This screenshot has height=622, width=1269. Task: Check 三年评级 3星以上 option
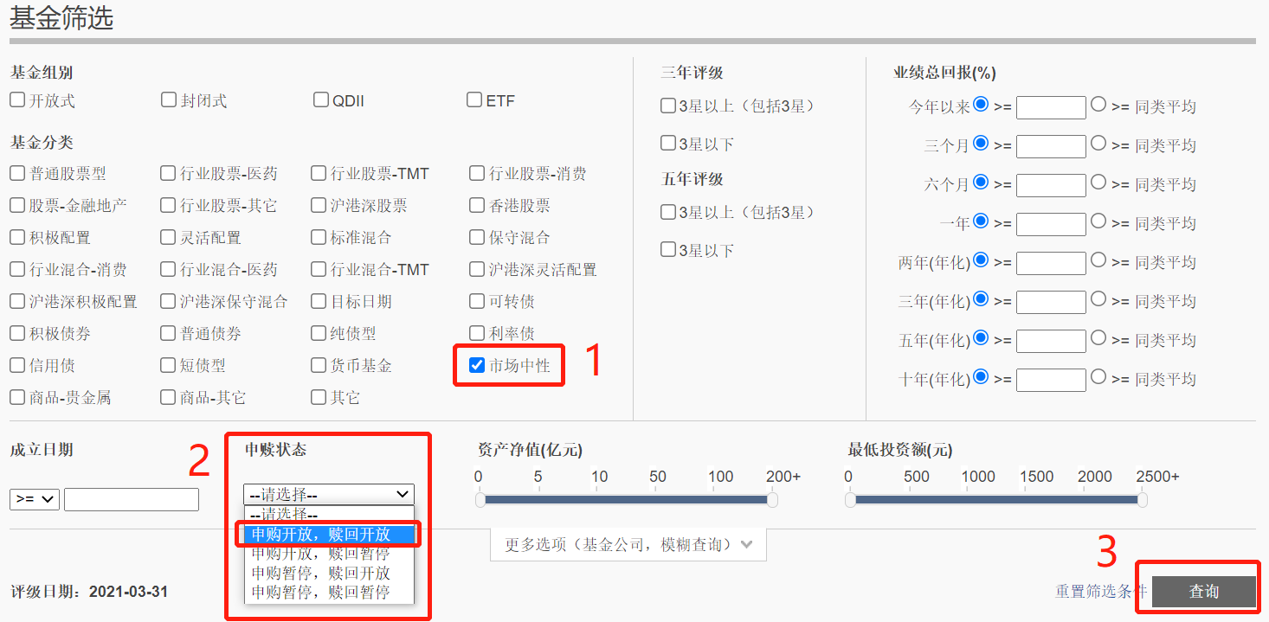coord(667,106)
